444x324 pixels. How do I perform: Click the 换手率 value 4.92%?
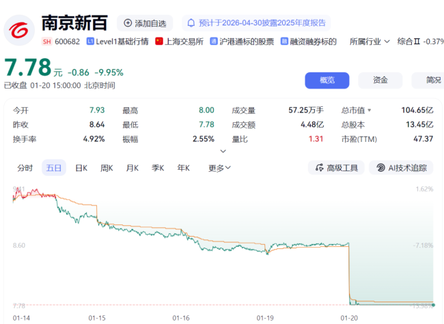94,139
